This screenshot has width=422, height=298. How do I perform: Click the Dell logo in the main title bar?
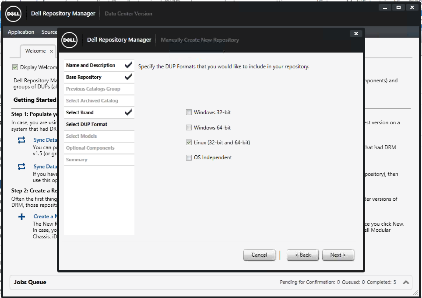(x=13, y=14)
